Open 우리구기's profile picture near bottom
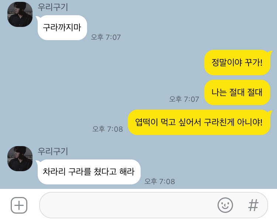 (x=20, y=159)
